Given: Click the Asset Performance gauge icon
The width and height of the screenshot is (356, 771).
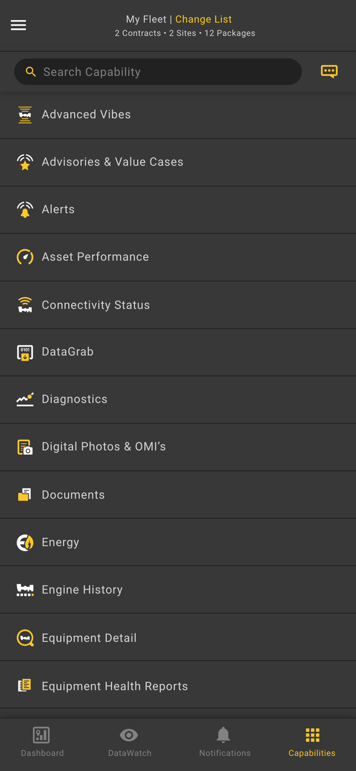Looking at the screenshot, I should [x=25, y=257].
